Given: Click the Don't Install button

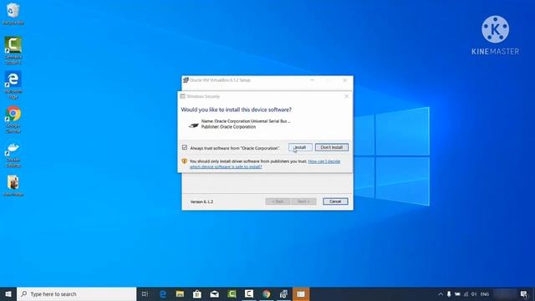Looking at the screenshot, I should tap(332, 147).
